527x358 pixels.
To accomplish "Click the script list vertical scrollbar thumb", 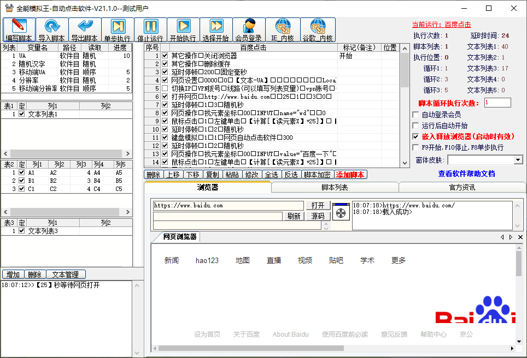I will [x=405, y=70].
